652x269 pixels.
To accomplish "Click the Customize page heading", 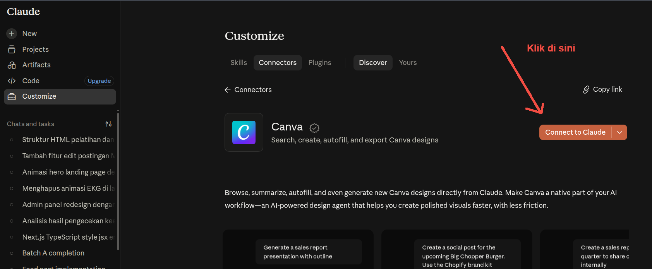I will [x=254, y=36].
